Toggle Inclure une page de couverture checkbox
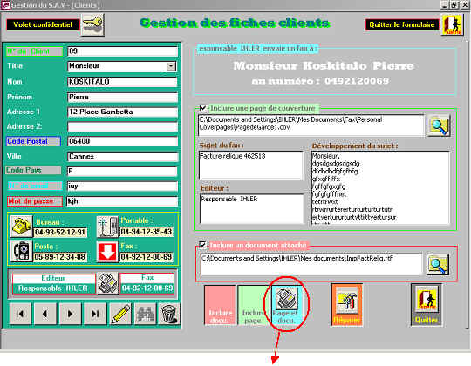Viewport: 471px width, 366px height. [202, 108]
